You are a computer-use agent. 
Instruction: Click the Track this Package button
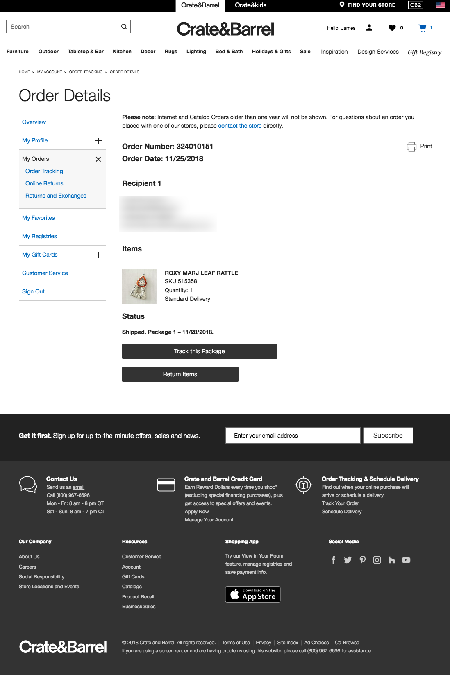[x=200, y=351]
